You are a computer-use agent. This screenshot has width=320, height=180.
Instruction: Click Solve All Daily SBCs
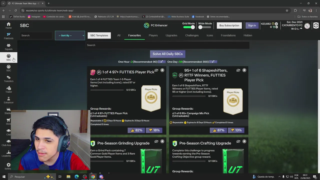click(167, 54)
